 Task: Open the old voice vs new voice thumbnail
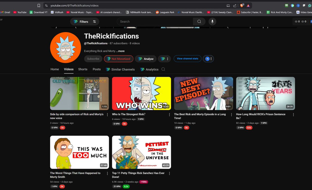(79, 93)
